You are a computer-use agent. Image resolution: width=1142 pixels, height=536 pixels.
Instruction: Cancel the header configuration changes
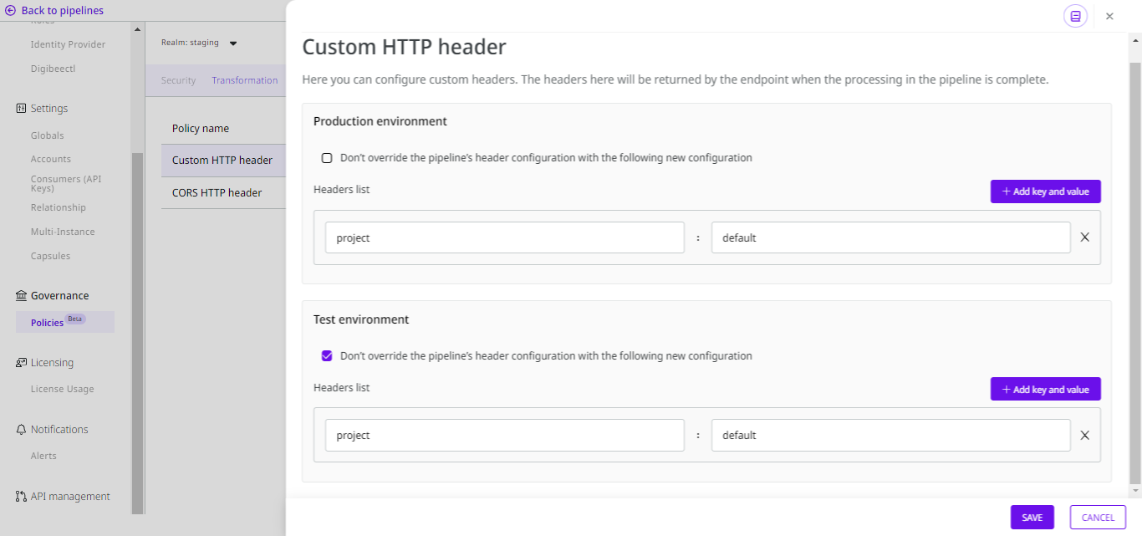coord(1098,518)
